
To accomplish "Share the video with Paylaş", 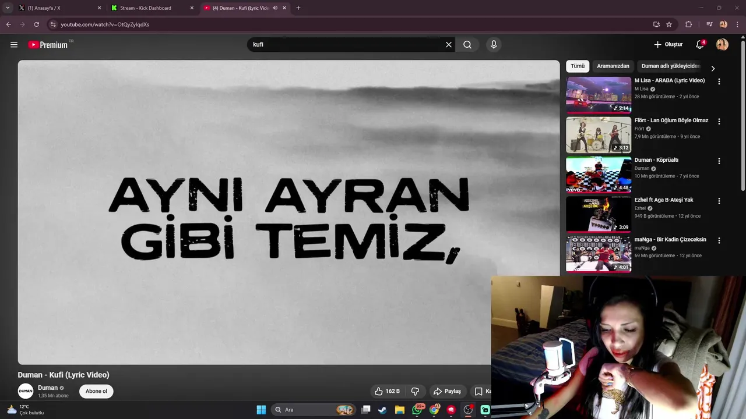I will pyautogui.click(x=447, y=391).
